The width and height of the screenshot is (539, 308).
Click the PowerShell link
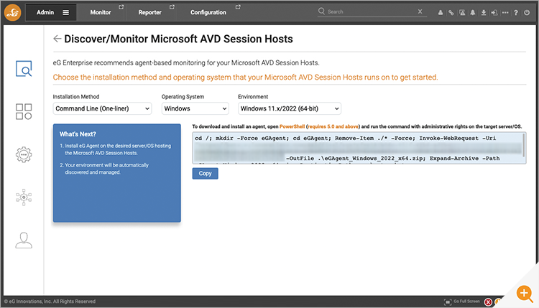click(x=292, y=126)
